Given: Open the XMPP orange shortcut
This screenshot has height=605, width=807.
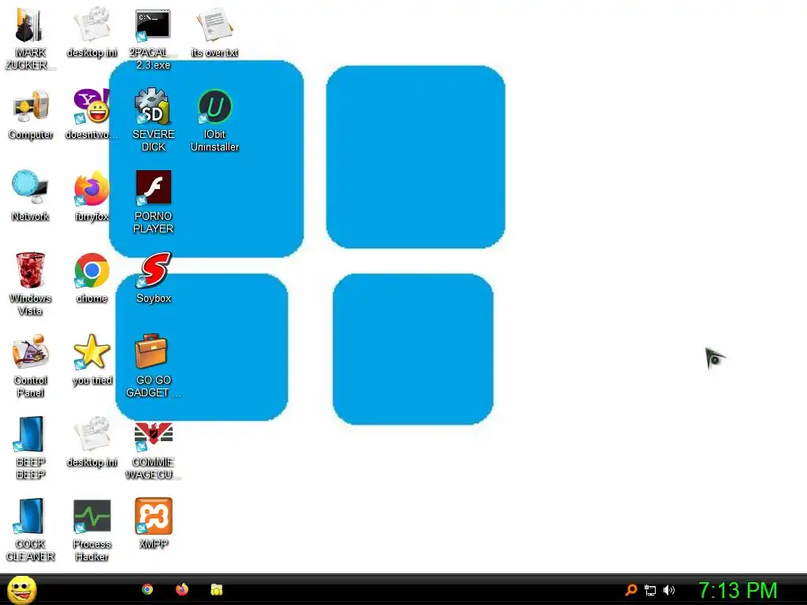Looking at the screenshot, I should click(154, 516).
